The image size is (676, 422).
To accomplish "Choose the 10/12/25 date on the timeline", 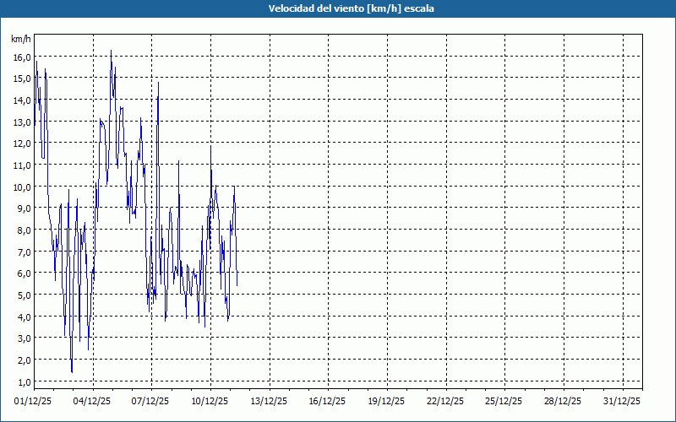I will point(210,402).
